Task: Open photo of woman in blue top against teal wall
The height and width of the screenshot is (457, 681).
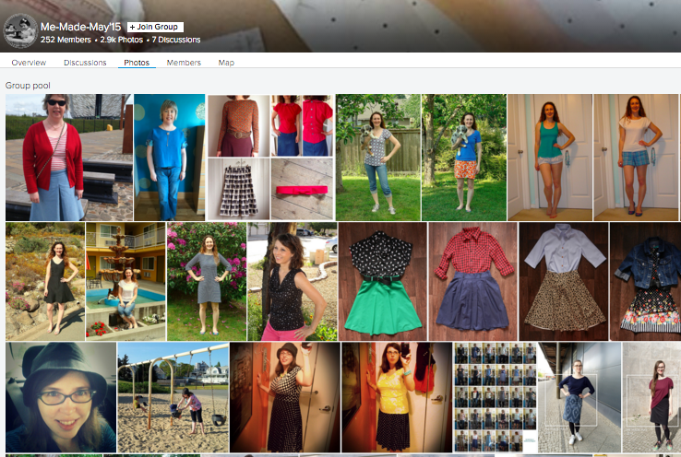Action: click(170, 158)
